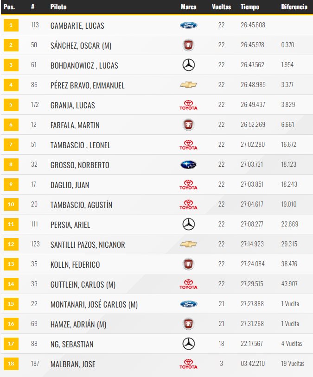Click the Chevrolet logo for Santilli Pazos, Nicanor
Screen dimensions: 313x377
(x=189, y=244)
